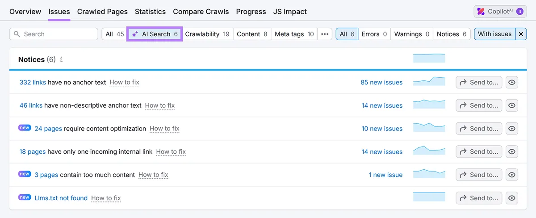The image size is (536, 218).
Task: Open the 24 pages issue
Action: tap(48, 129)
